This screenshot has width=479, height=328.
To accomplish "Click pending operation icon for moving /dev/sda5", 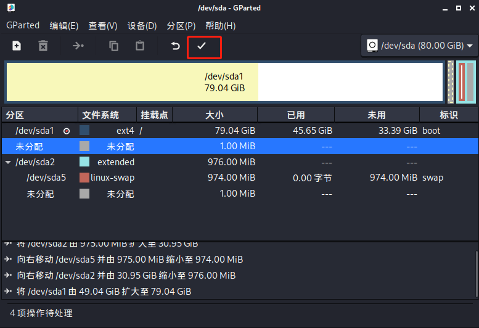I will click(8, 260).
